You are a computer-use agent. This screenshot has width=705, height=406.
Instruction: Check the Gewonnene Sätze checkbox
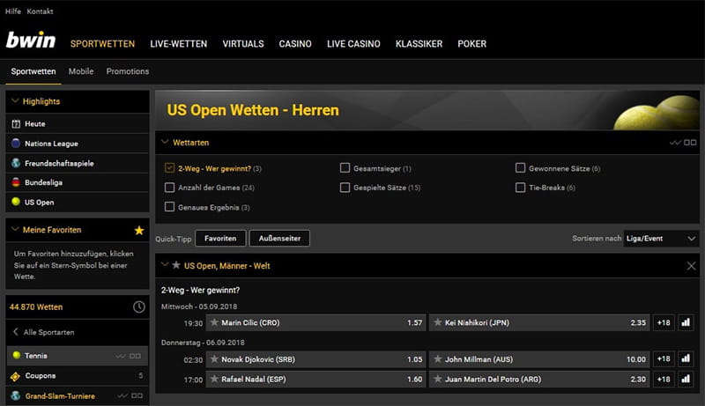coord(520,168)
